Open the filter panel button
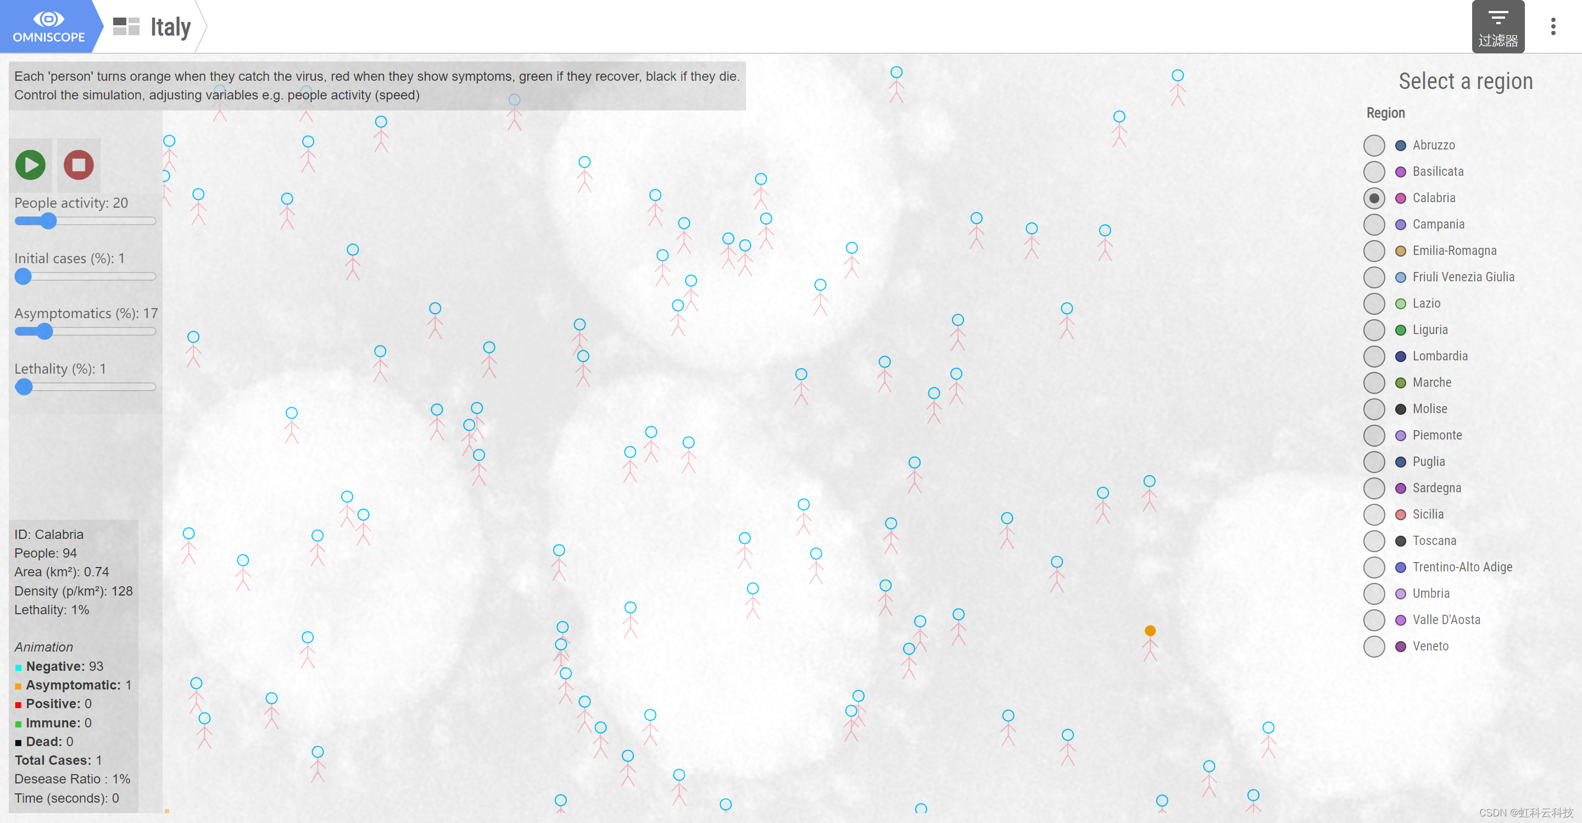 (1497, 27)
